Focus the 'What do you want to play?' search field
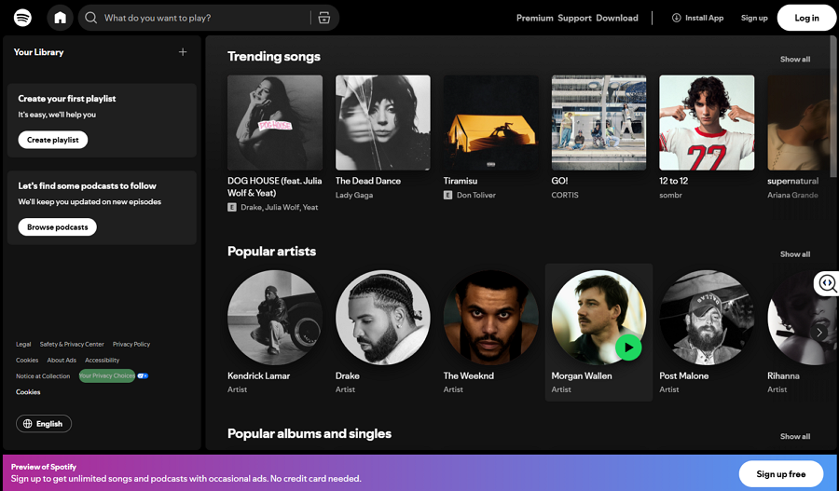This screenshot has width=839, height=491. [x=209, y=18]
